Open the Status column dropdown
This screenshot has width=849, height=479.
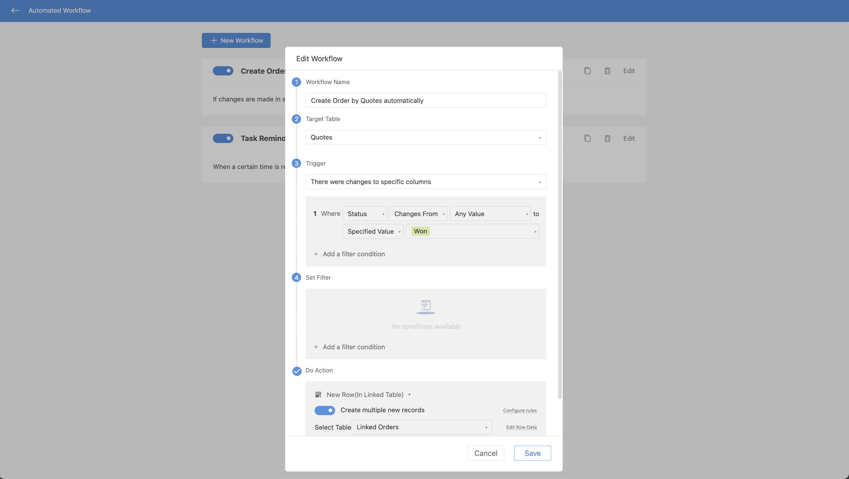click(x=365, y=214)
